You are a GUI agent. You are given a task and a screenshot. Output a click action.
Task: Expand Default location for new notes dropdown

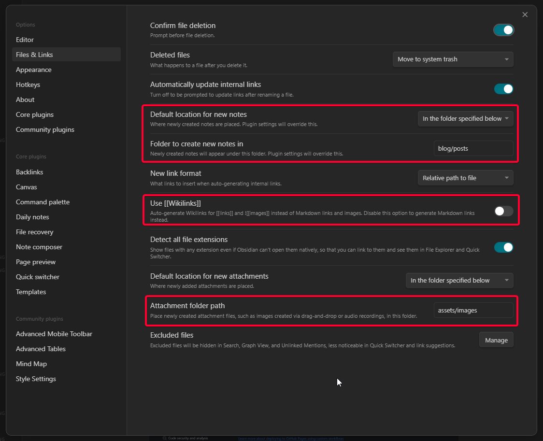pyautogui.click(x=465, y=118)
